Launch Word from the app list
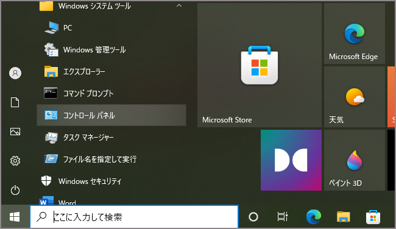The height and width of the screenshot is (229, 396). 111,201
